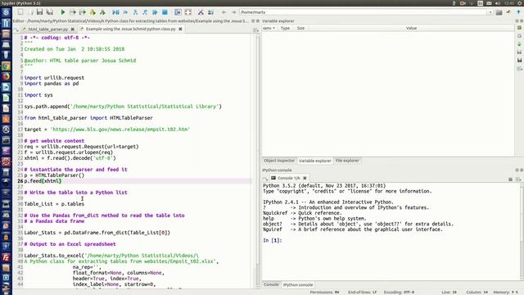Viewport: 524px width, 295px height.
Task: Click line number 26 in the gutter
Action: pos(20,181)
